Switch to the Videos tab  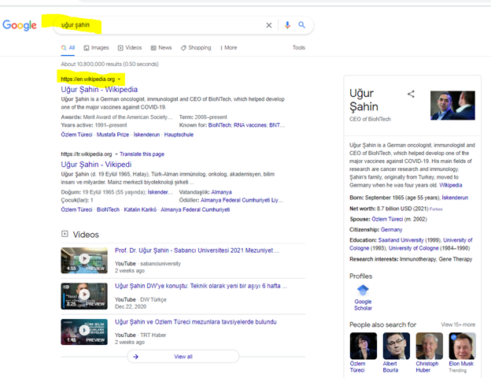pyautogui.click(x=130, y=47)
